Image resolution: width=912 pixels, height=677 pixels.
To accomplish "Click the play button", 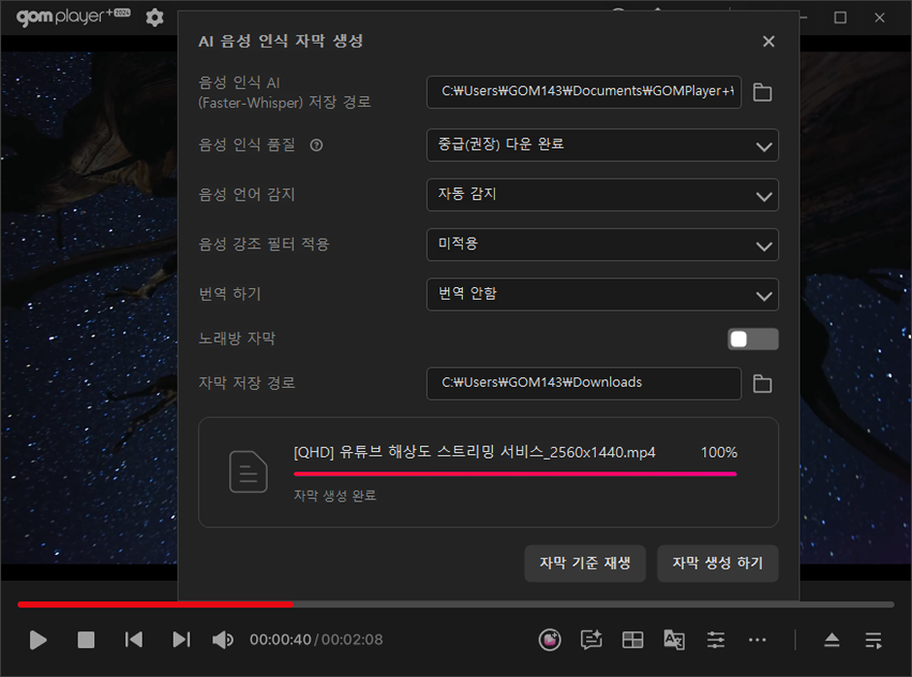I will pyautogui.click(x=38, y=639).
